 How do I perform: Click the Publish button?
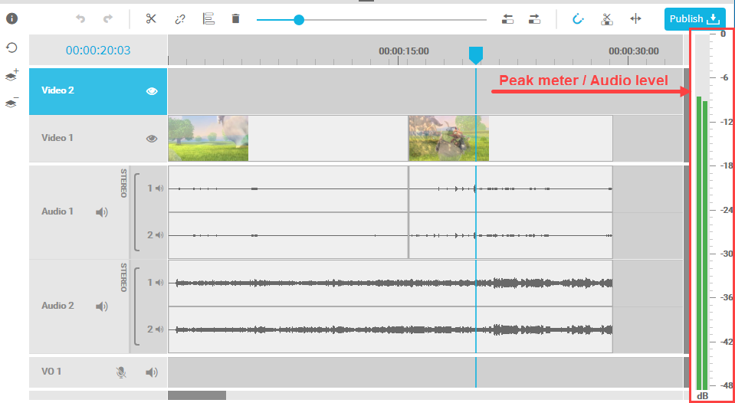(694, 18)
